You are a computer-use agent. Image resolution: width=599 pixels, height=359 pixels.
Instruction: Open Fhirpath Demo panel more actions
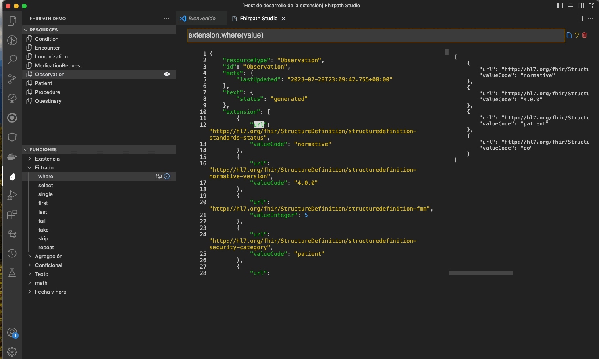[x=166, y=19]
